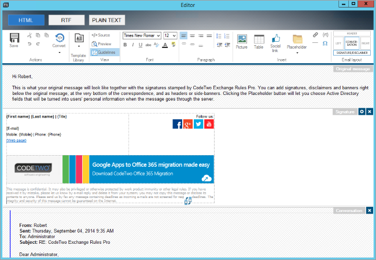The width and height of the screenshot is (376, 260).
Task: Click the Facebook icon in signature
Action: pyautogui.click(x=178, y=124)
